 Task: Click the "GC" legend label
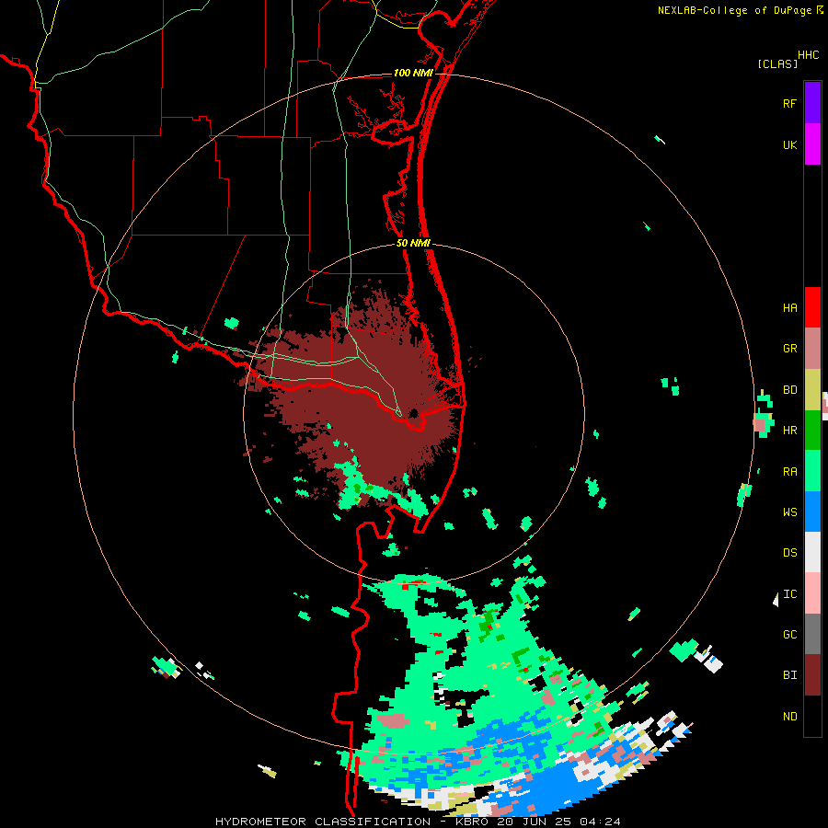(789, 635)
